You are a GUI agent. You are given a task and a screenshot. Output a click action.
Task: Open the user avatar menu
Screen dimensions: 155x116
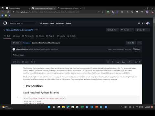(x=148, y=23)
